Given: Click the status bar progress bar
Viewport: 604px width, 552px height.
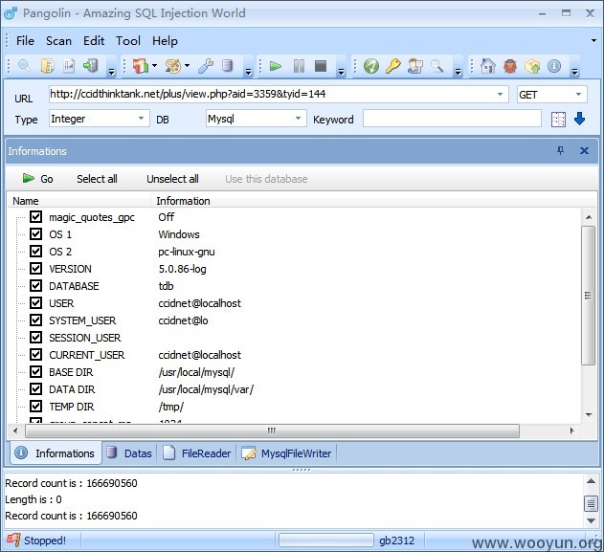Looking at the screenshot, I should click(x=325, y=540).
